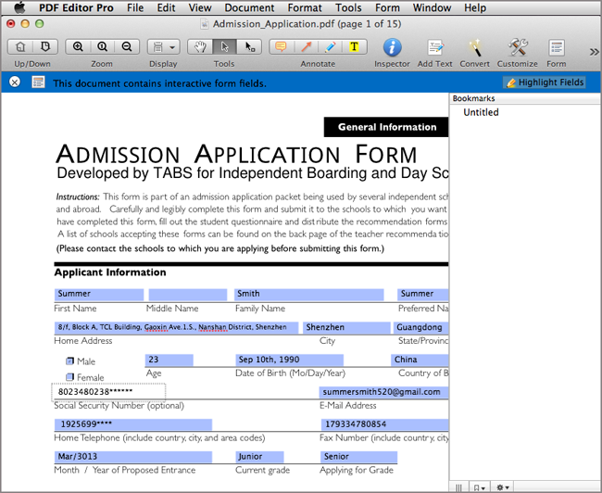Select the arrow annotation tool
The width and height of the screenshot is (602, 493).
point(306,46)
